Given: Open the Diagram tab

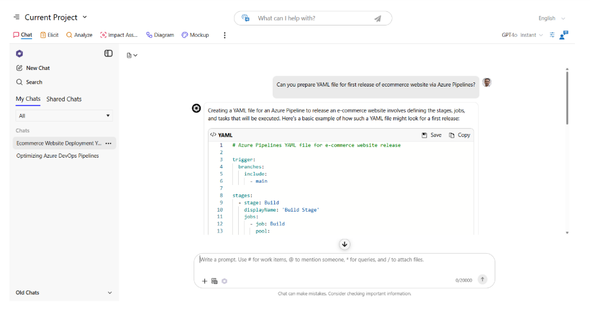Looking at the screenshot, I should coord(160,35).
